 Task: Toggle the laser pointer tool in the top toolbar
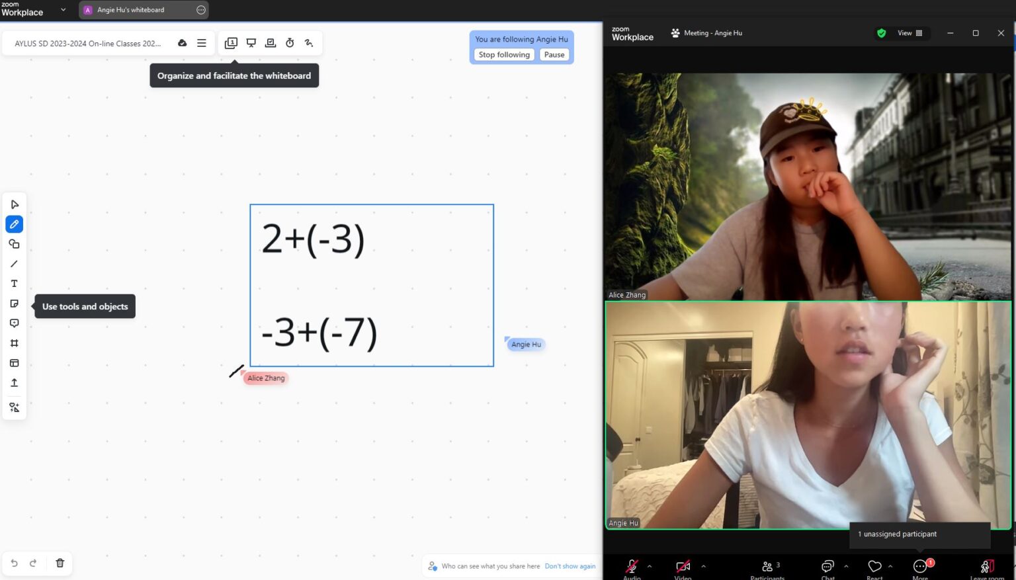(x=309, y=43)
